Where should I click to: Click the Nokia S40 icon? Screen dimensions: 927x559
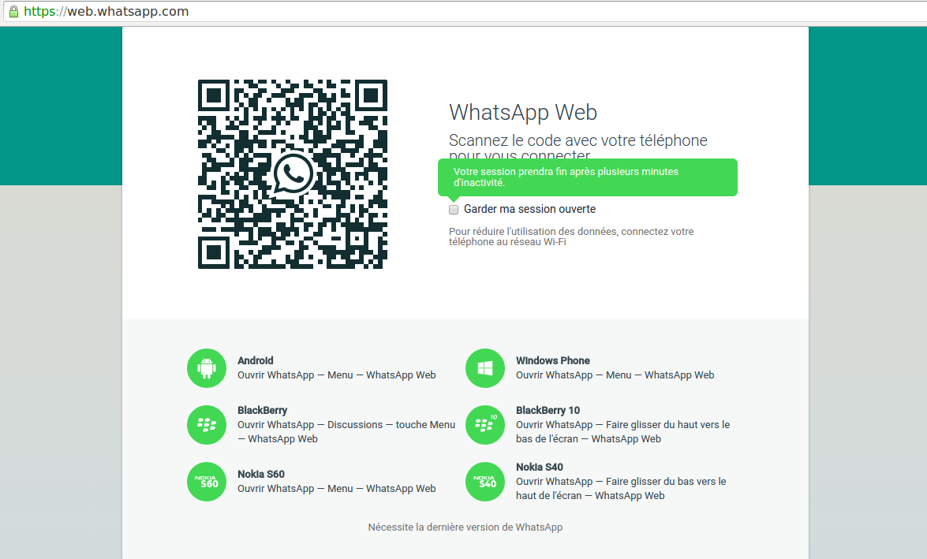[484, 481]
